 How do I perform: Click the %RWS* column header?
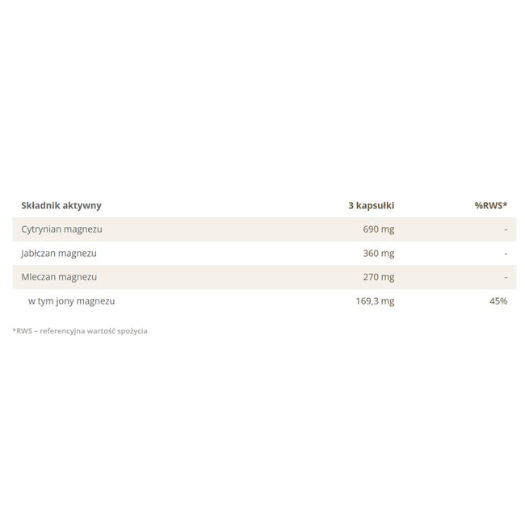490,206
